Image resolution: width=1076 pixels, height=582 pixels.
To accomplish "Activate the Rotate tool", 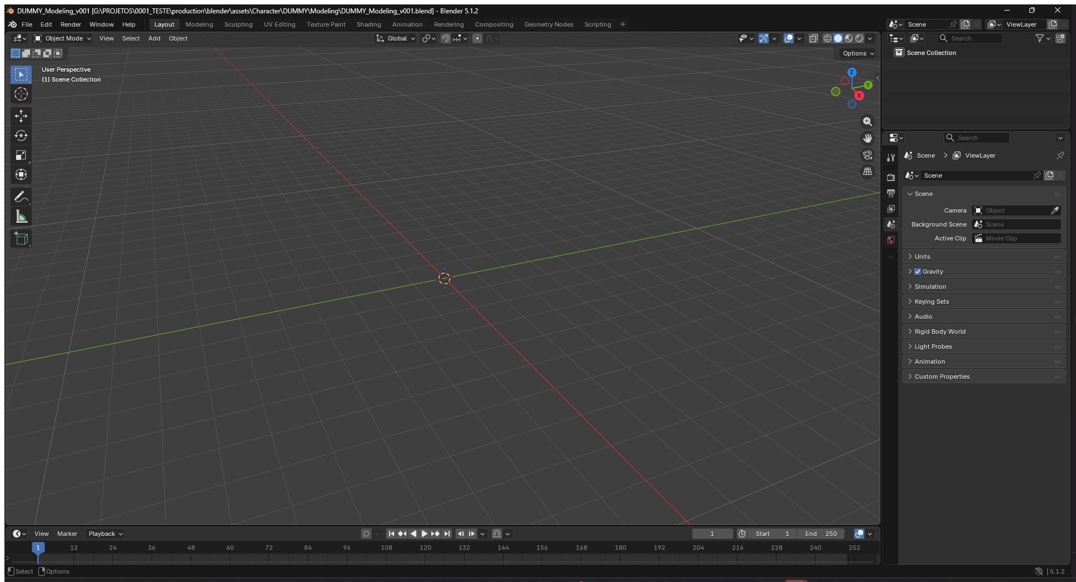I will 21,136.
